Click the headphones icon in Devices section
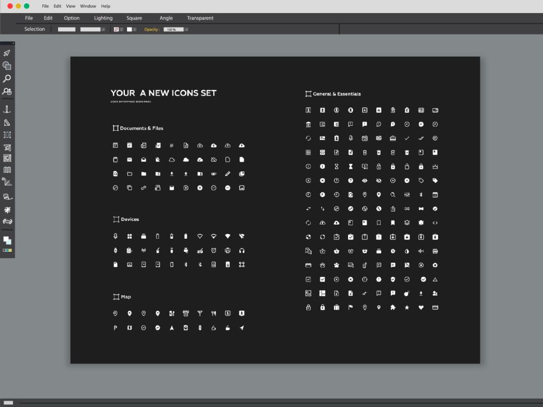This screenshot has width=543, height=407. tap(242, 251)
